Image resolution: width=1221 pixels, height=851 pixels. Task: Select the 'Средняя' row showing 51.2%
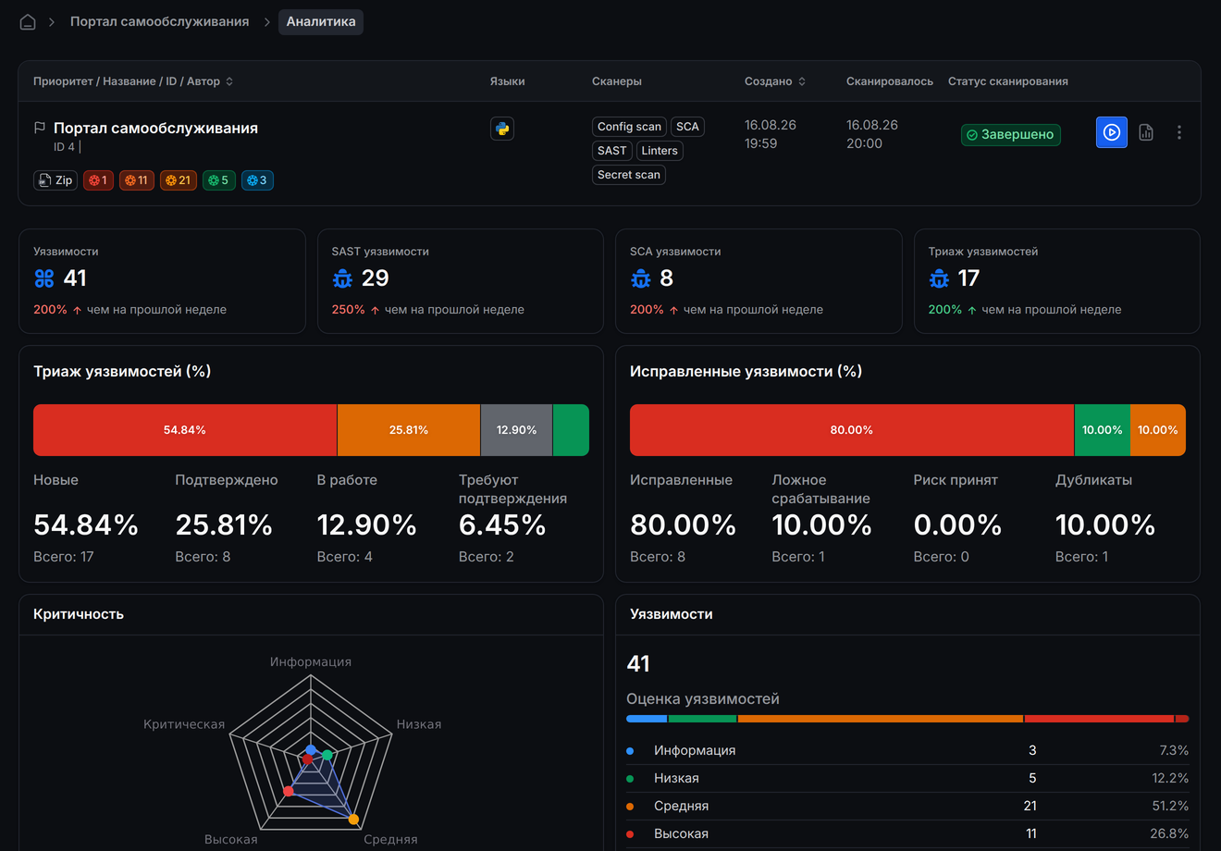coord(907,806)
